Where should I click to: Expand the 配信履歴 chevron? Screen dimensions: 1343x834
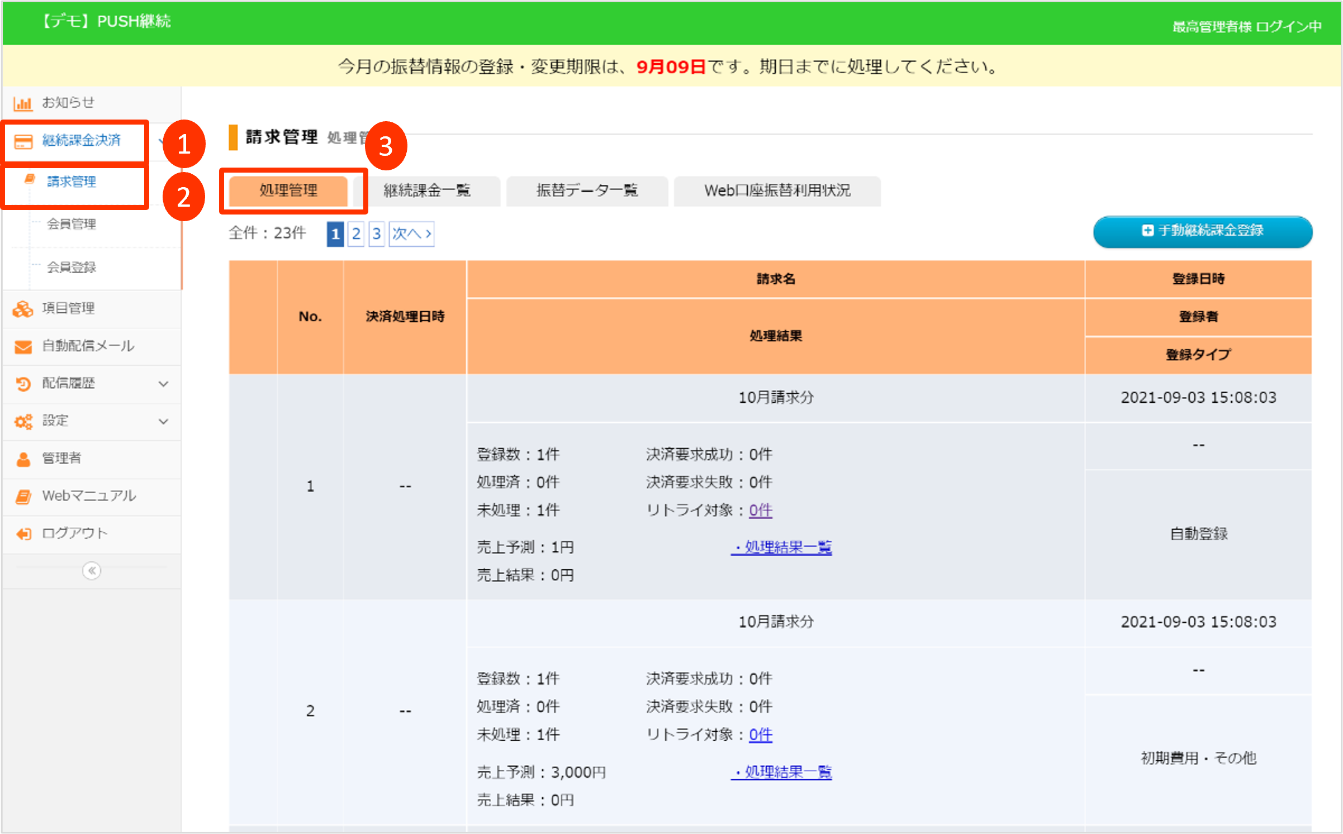tap(163, 384)
